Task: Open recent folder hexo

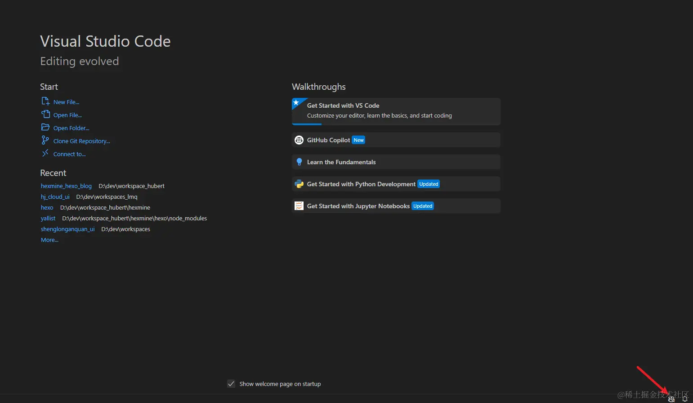Action: 47,208
